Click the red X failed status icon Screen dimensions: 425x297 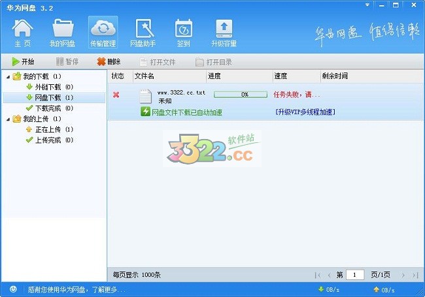pos(116,95)
